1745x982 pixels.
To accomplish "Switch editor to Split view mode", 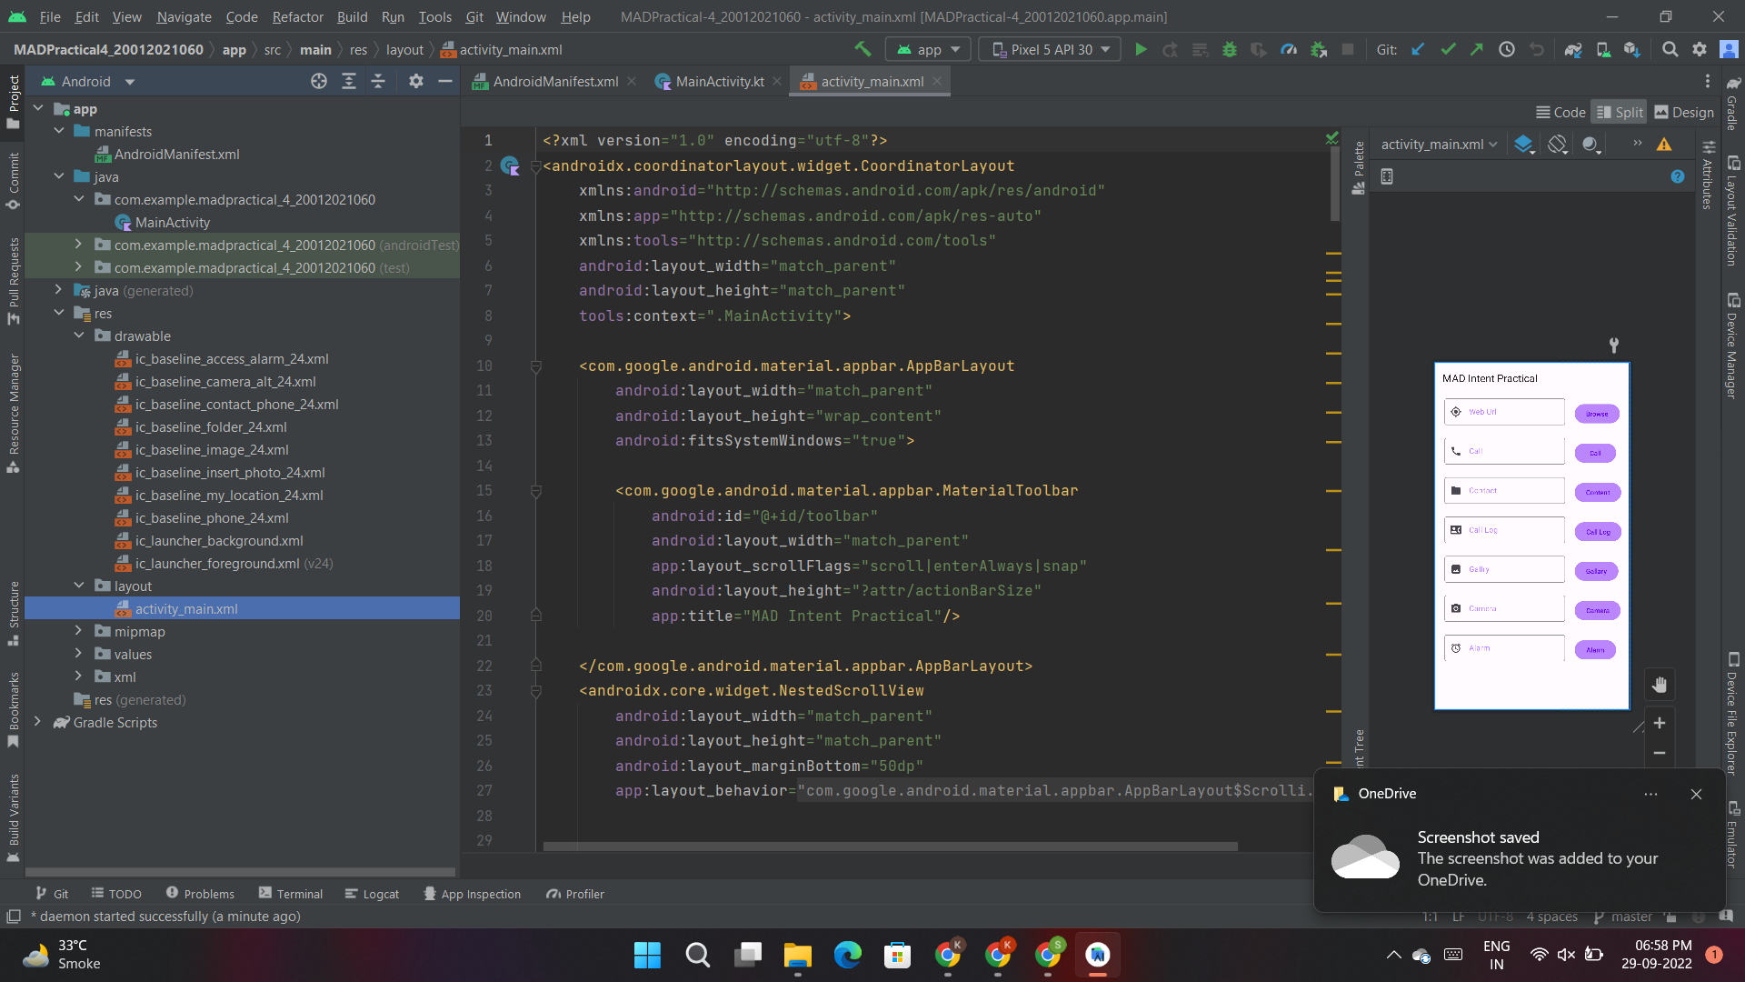I will (1619, 111).
